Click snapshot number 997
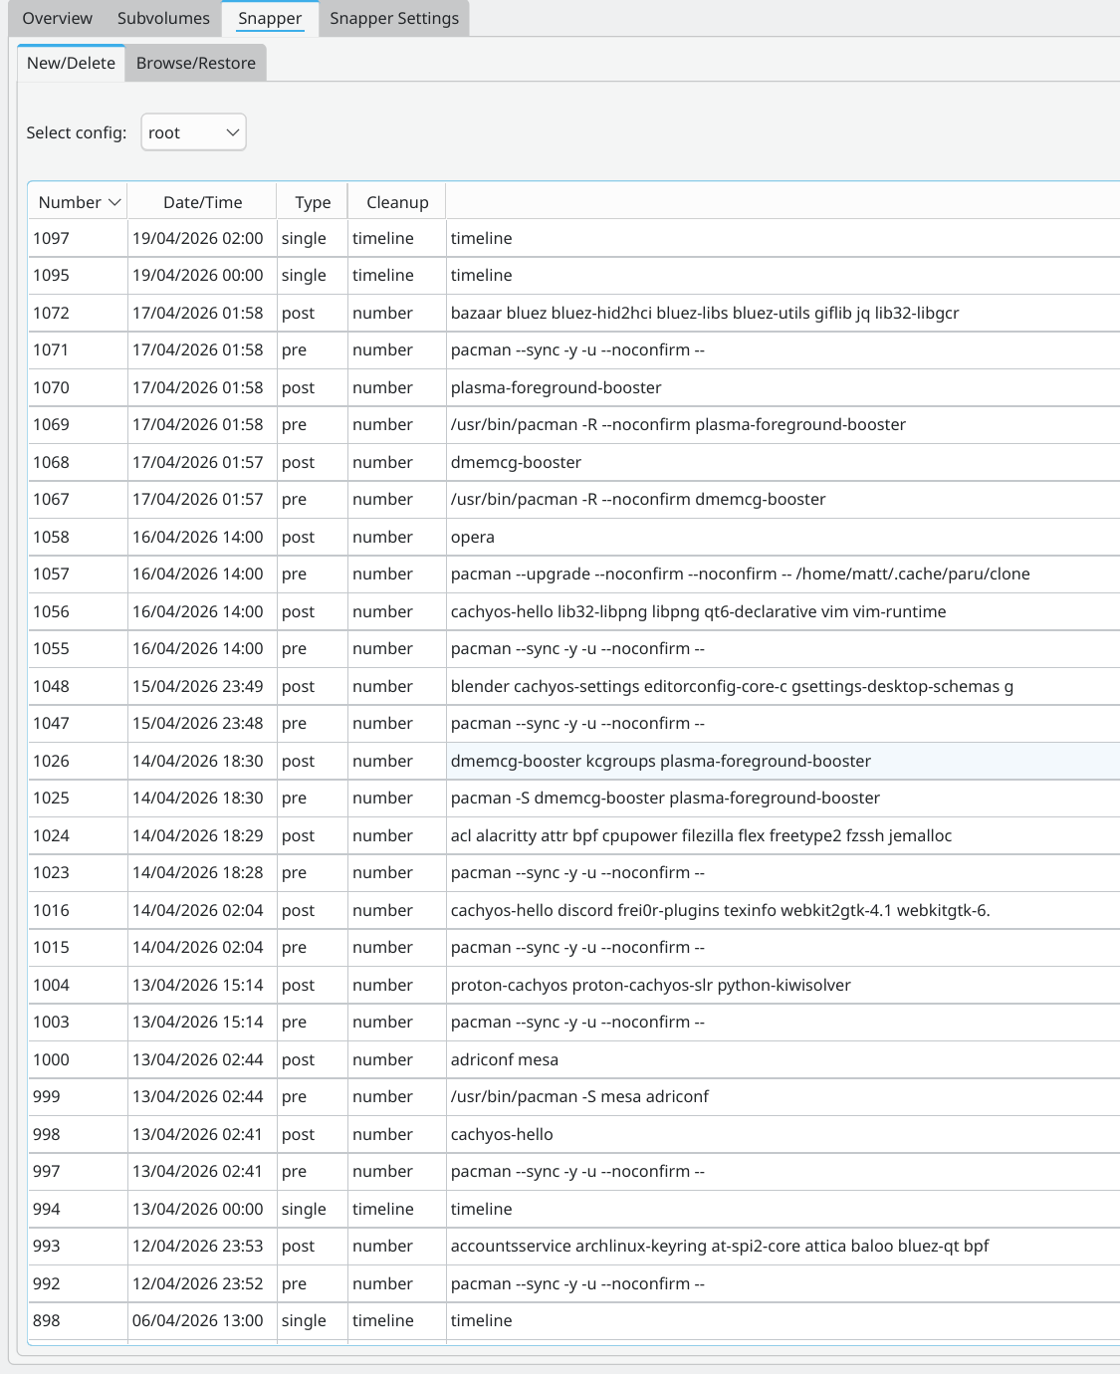The image size is (1120, 1374). click(46, 1171)
